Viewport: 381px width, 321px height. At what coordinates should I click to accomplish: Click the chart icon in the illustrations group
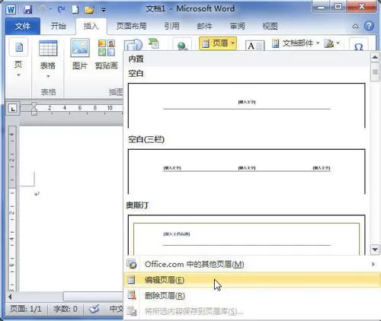tap(154, 43)
